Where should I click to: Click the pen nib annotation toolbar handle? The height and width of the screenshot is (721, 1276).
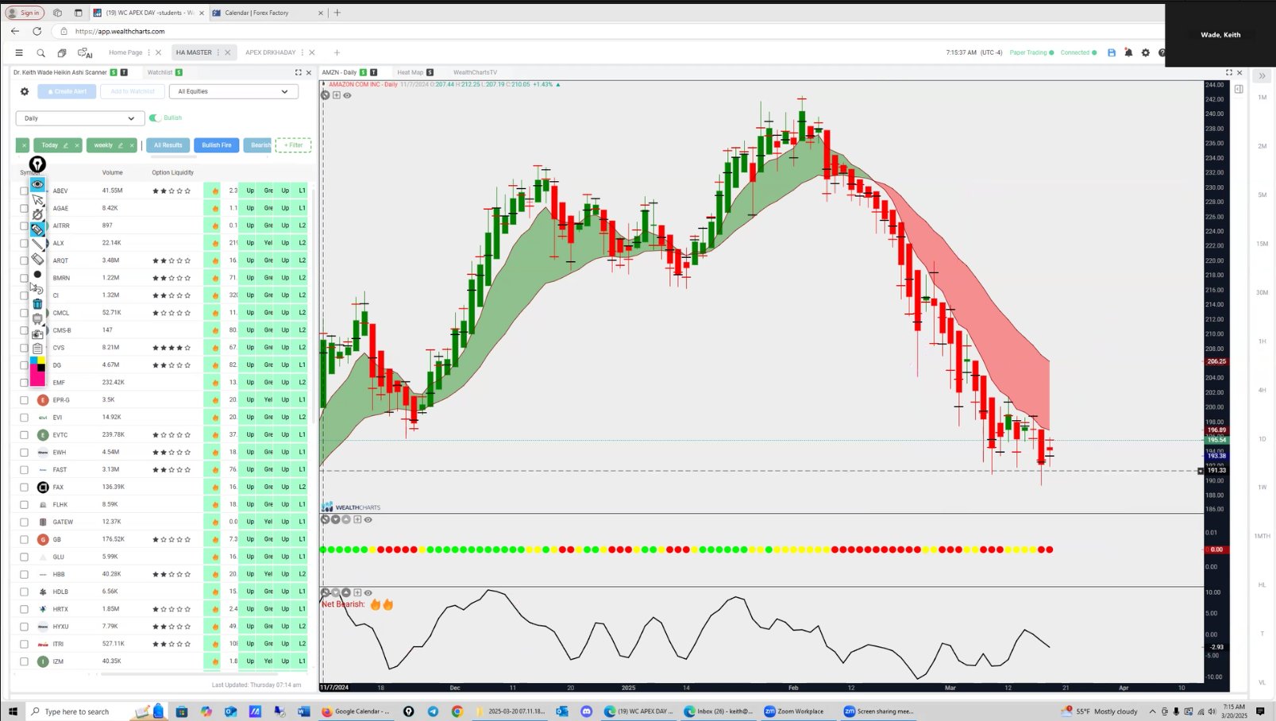point(37,164)
